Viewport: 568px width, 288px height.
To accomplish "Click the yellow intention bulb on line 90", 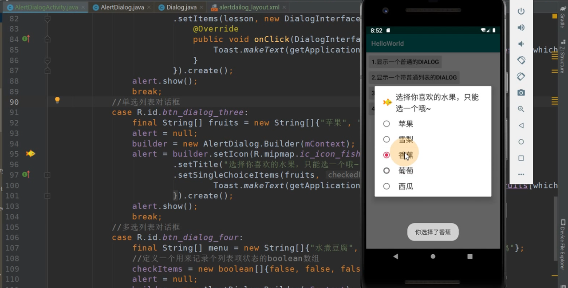I will click(57, 101).
